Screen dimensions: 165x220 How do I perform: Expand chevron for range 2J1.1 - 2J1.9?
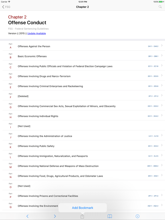[162, 135]
